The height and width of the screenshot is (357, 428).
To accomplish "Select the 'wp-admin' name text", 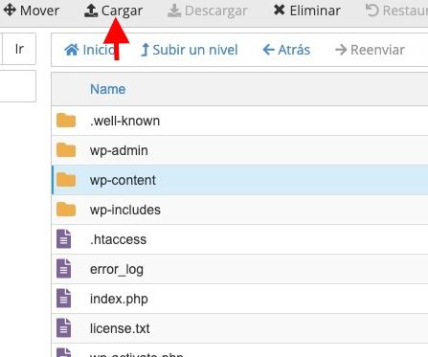I will (119, 150).
